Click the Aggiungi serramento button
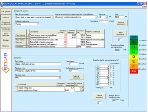 coord(77,77)
